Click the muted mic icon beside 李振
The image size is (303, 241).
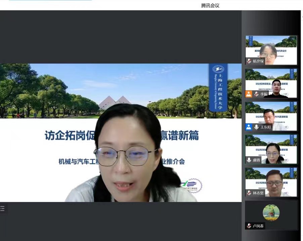click(256, 94)
